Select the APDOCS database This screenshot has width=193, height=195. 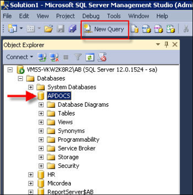pos(59,96)
